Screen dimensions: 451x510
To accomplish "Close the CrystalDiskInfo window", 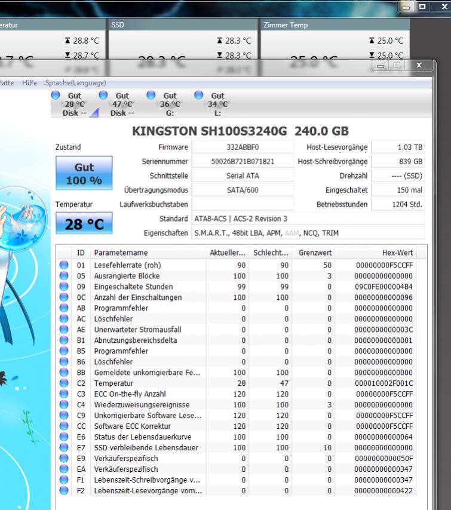I will 419,65.
